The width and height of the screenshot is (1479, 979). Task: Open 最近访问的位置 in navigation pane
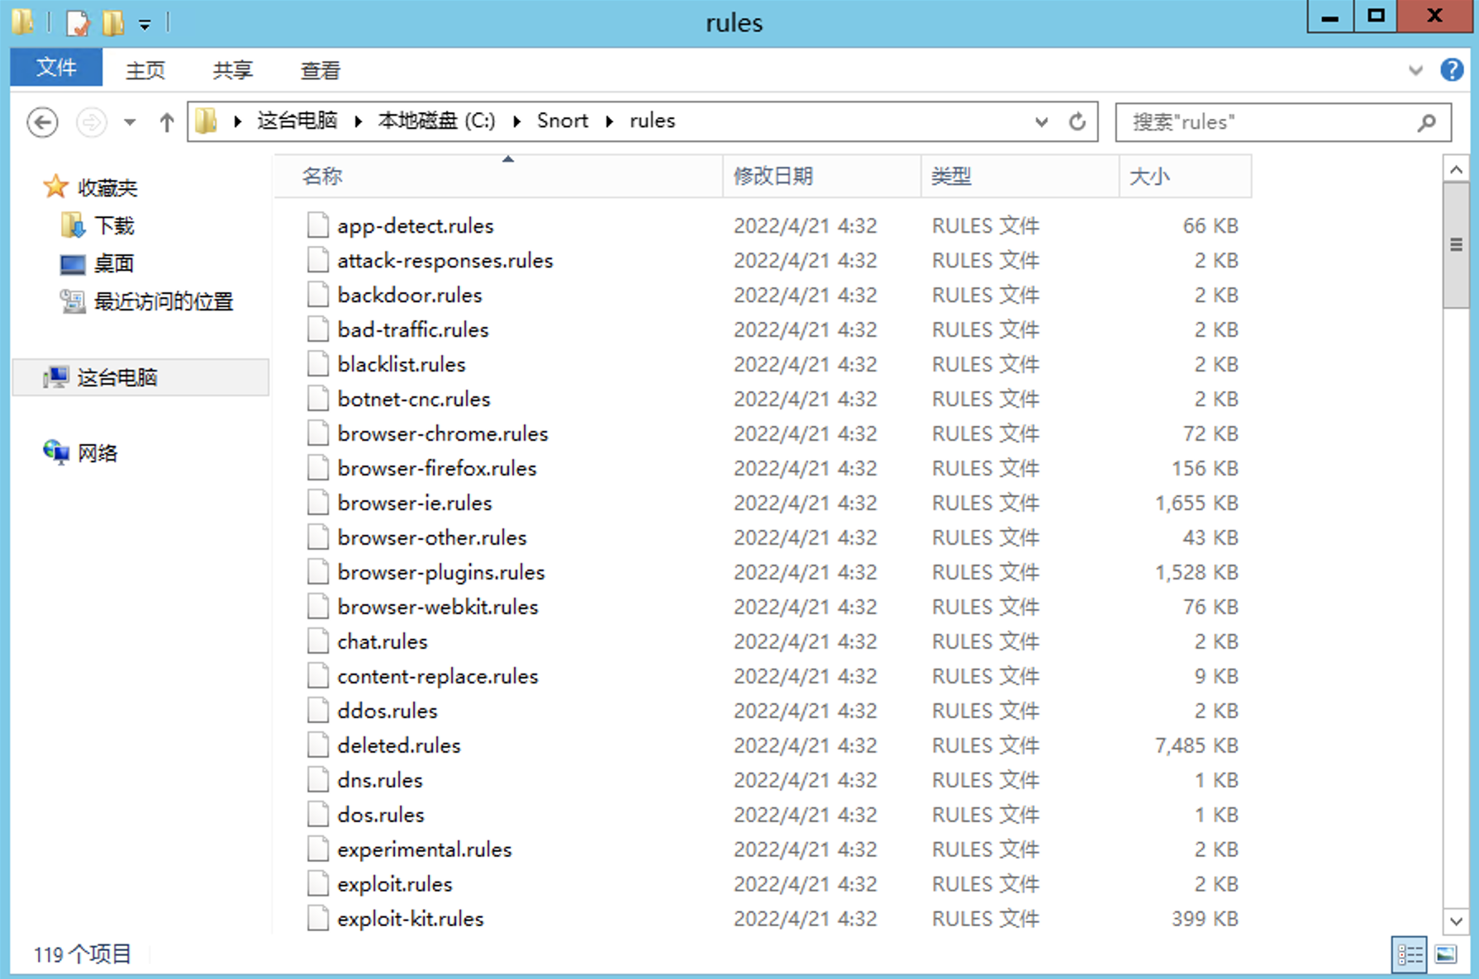pos(164,301)
